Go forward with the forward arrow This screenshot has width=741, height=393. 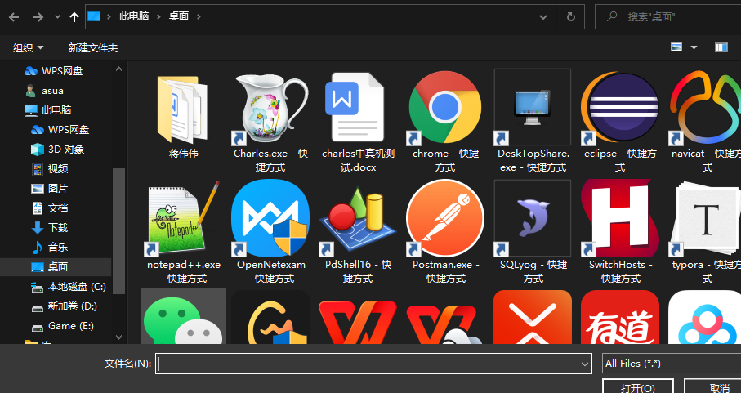pos(38,17)
